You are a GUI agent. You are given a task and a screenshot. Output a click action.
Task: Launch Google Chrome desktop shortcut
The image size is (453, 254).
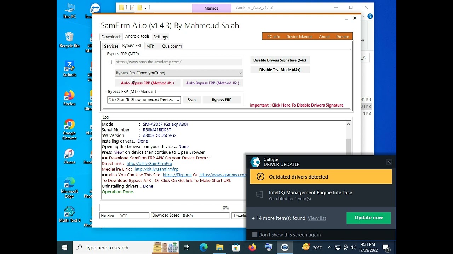[x=69, y=130]
